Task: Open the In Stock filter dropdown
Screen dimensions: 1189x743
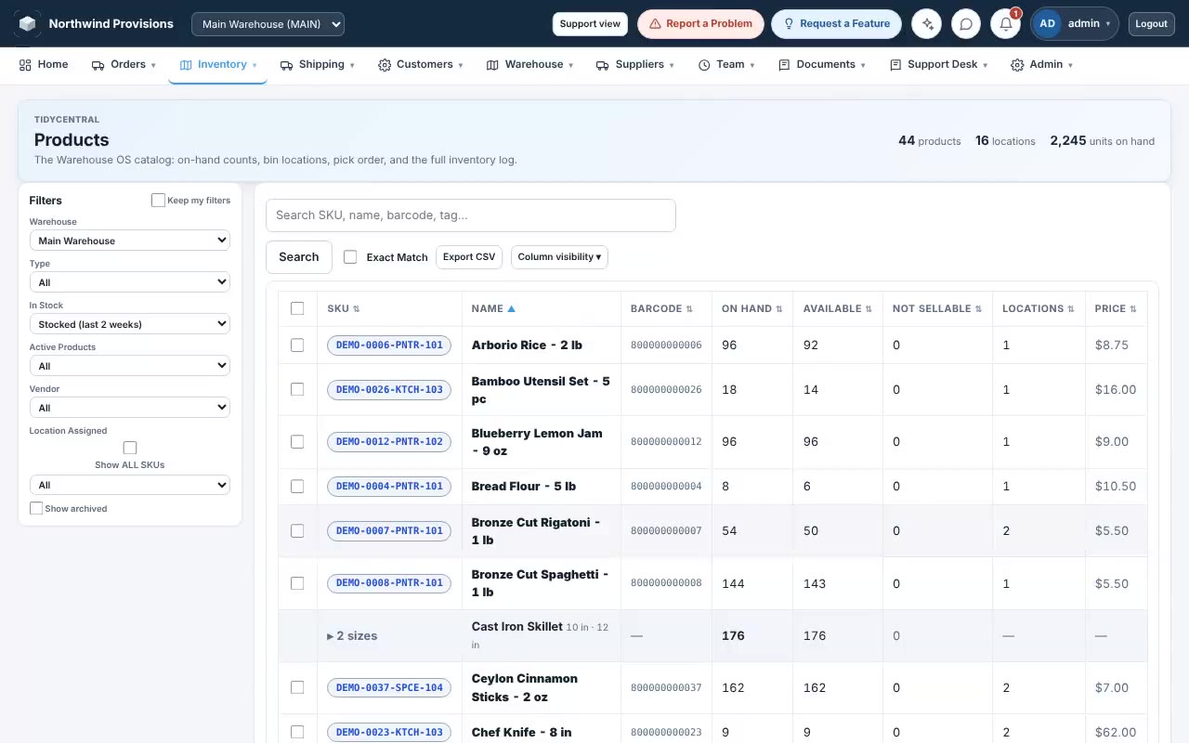Action: tap(129, 324)
